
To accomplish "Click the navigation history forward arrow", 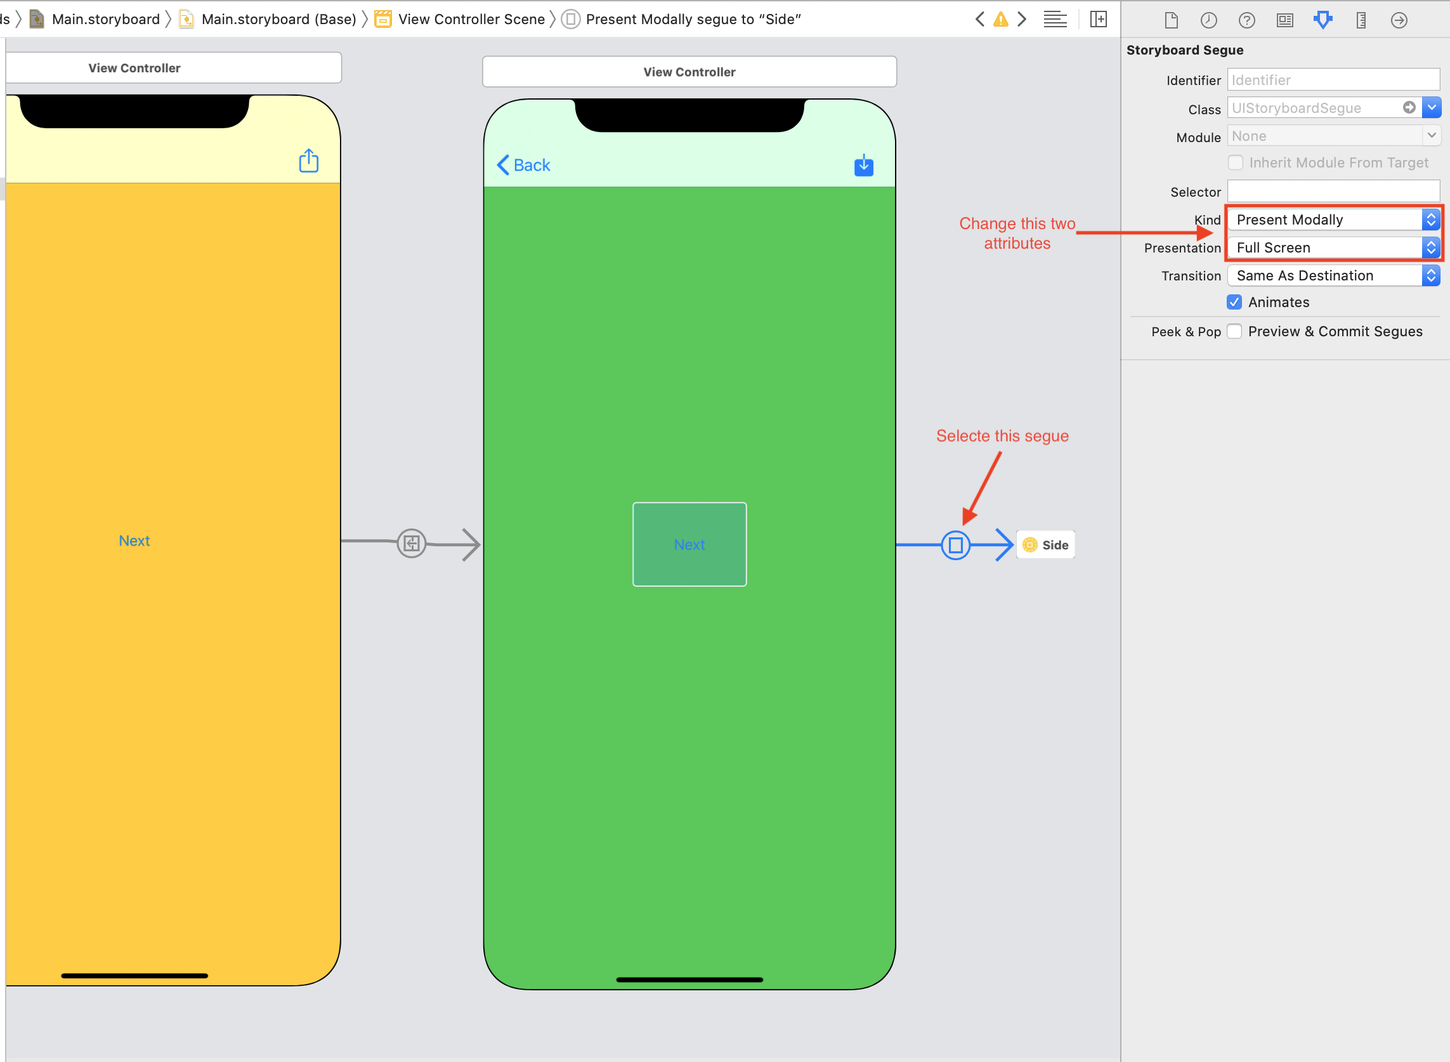I will 1022,19.
